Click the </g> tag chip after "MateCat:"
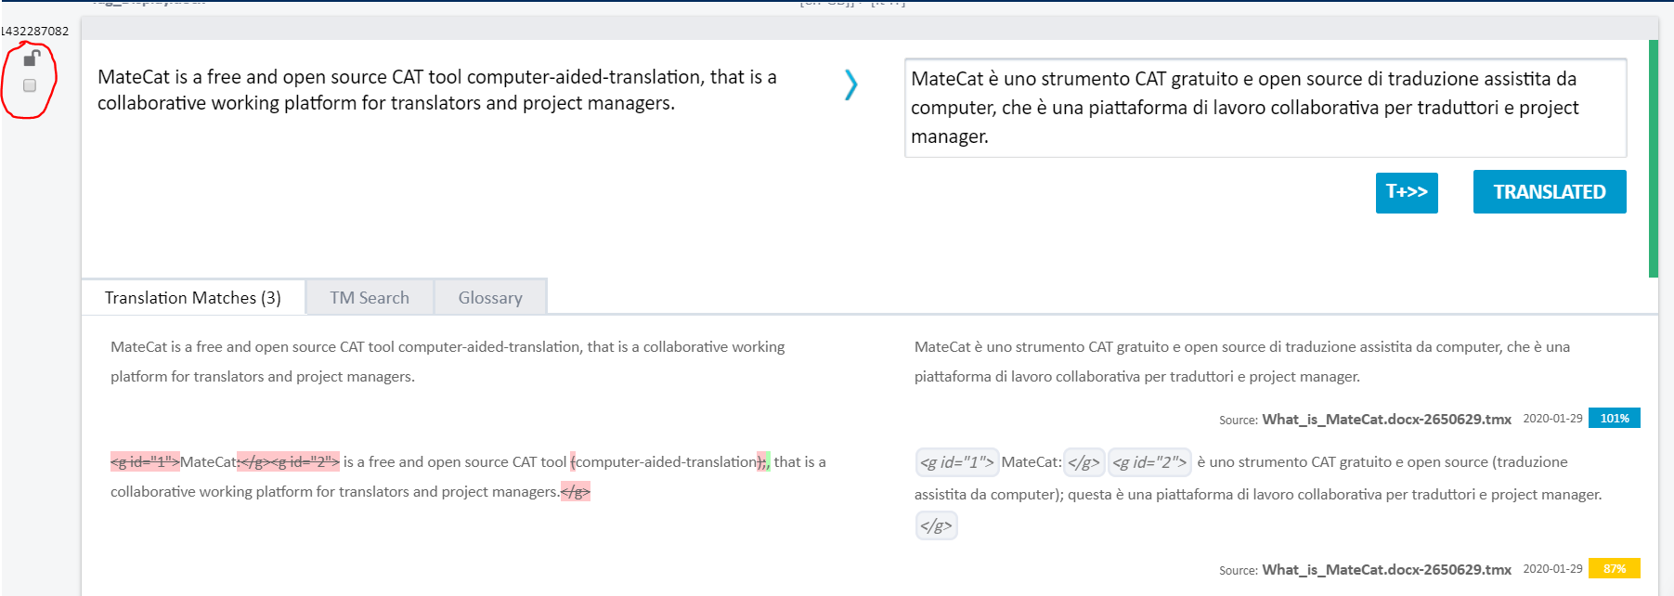The height and width of the screenshot is (596, 1674). coord(1084,462)
